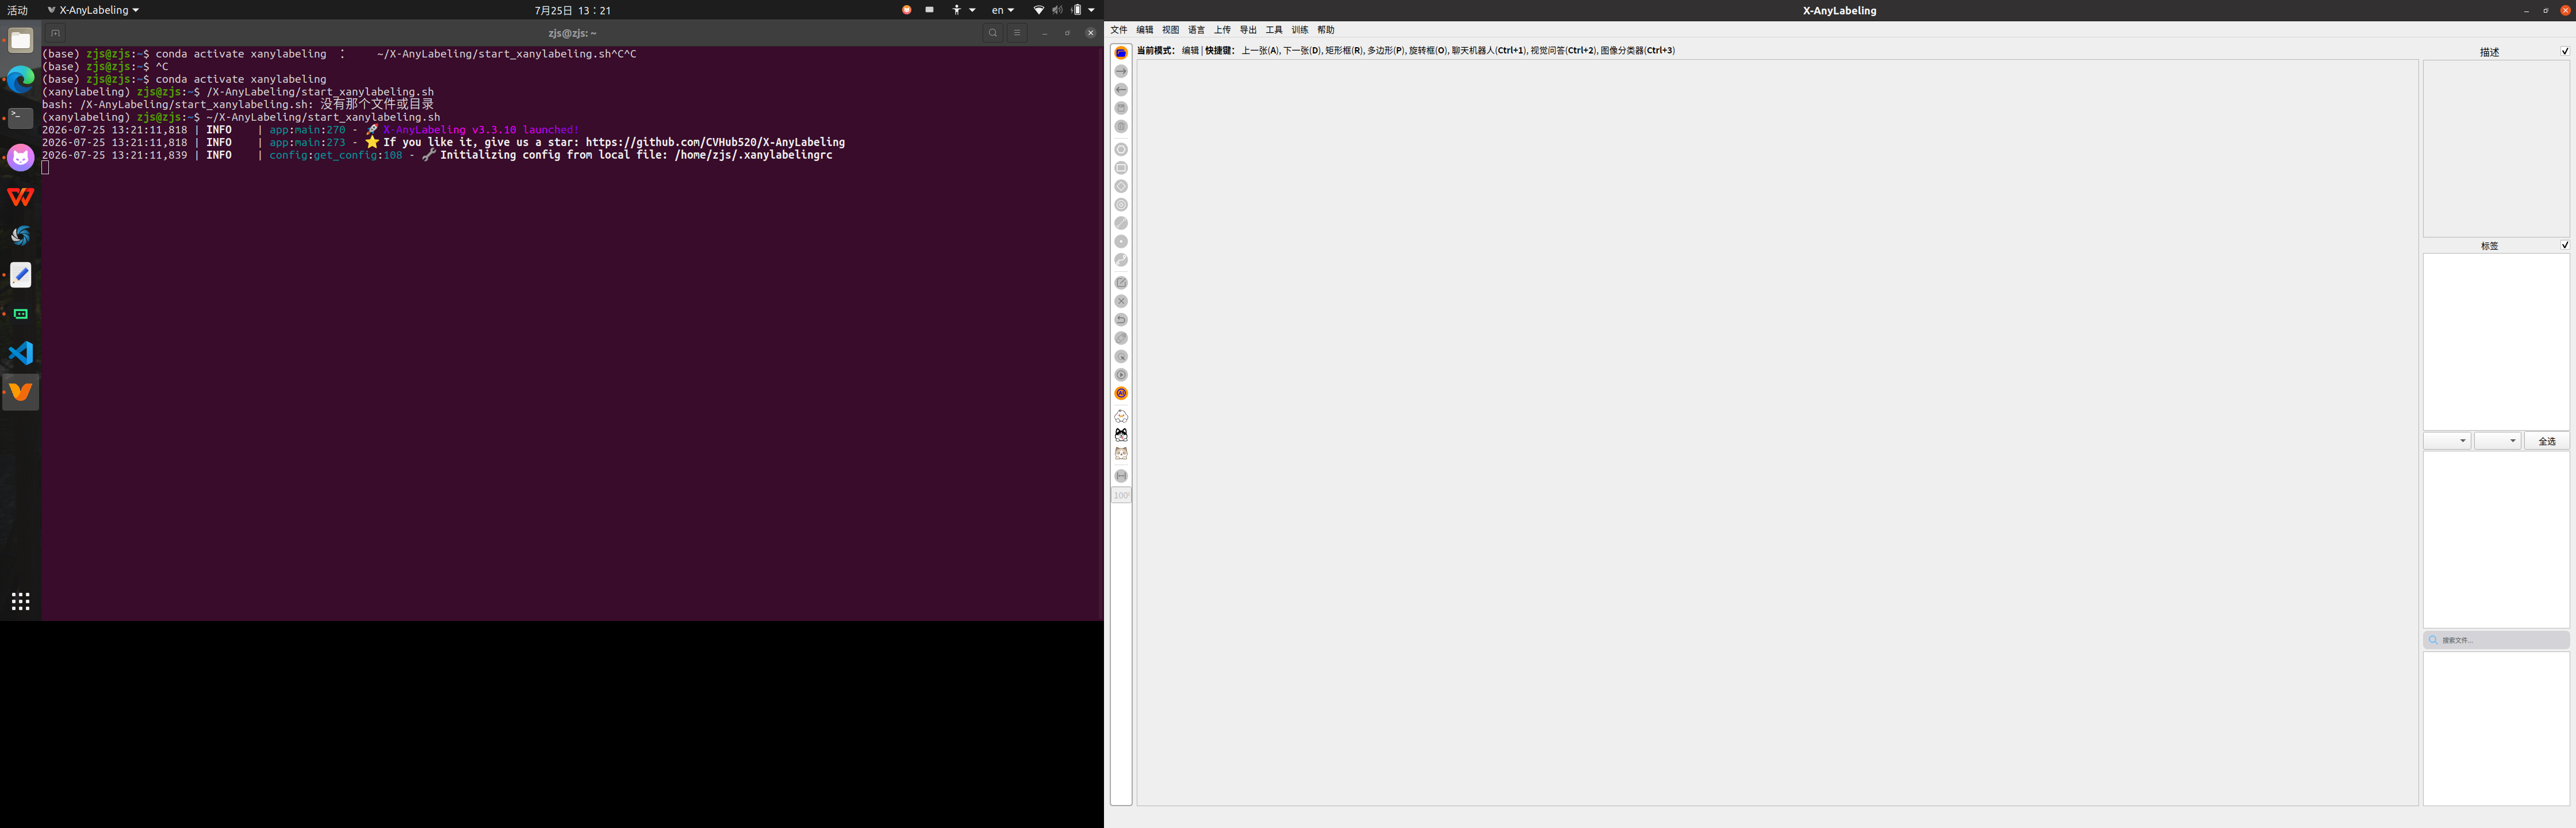Click the text editor pencil icon in dock

(x=21, y=275)
